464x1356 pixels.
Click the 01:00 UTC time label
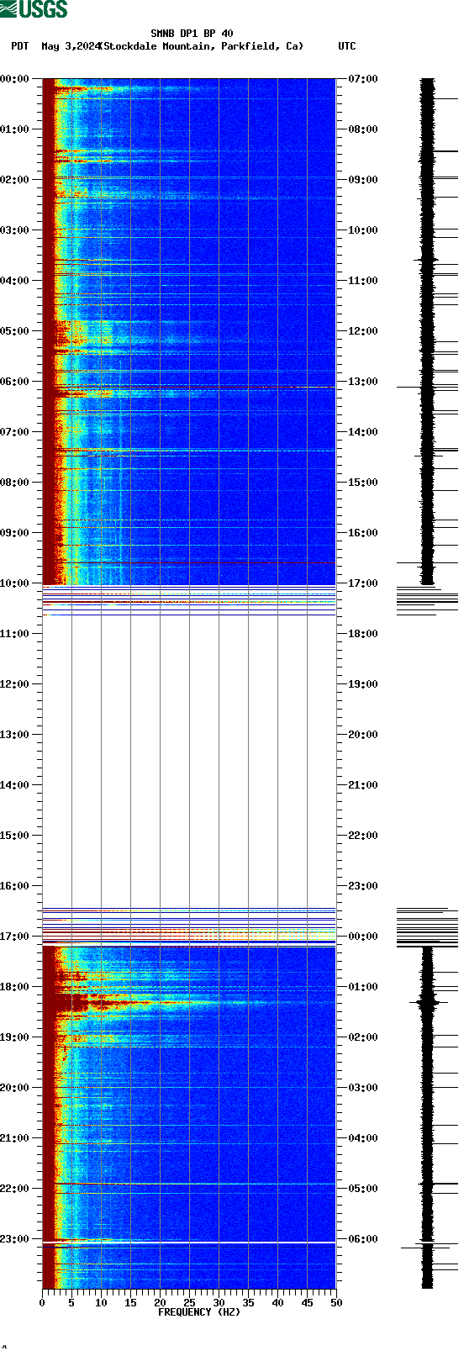click(363, 987)
